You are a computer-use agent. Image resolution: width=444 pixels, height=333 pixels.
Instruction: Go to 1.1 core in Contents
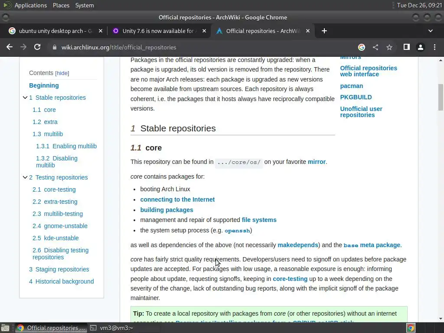[x=44, y=110]
